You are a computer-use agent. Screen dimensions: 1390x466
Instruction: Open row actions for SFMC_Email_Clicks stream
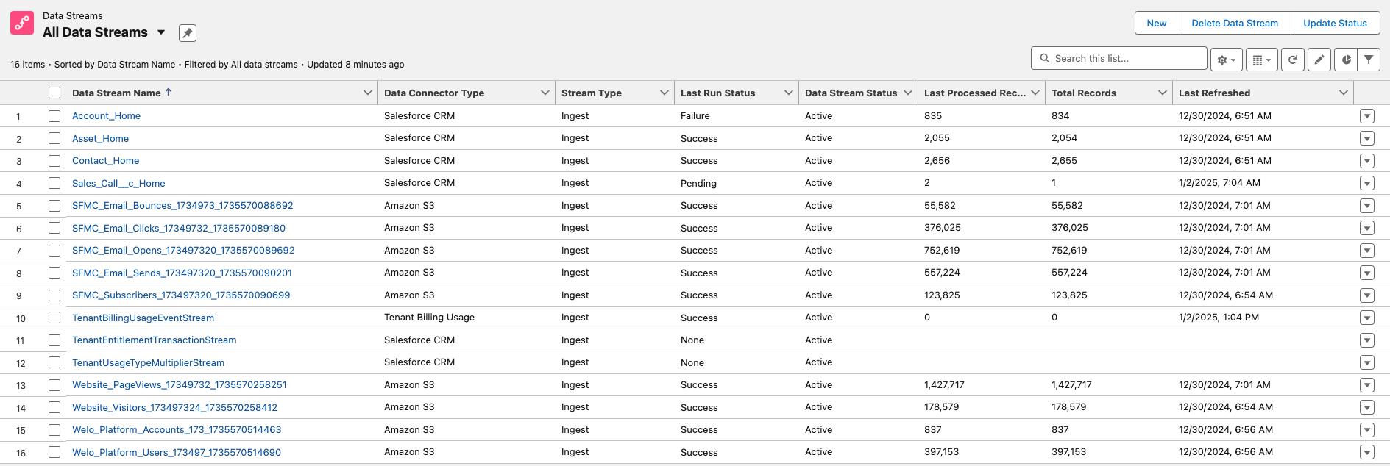coord(1367,228)
